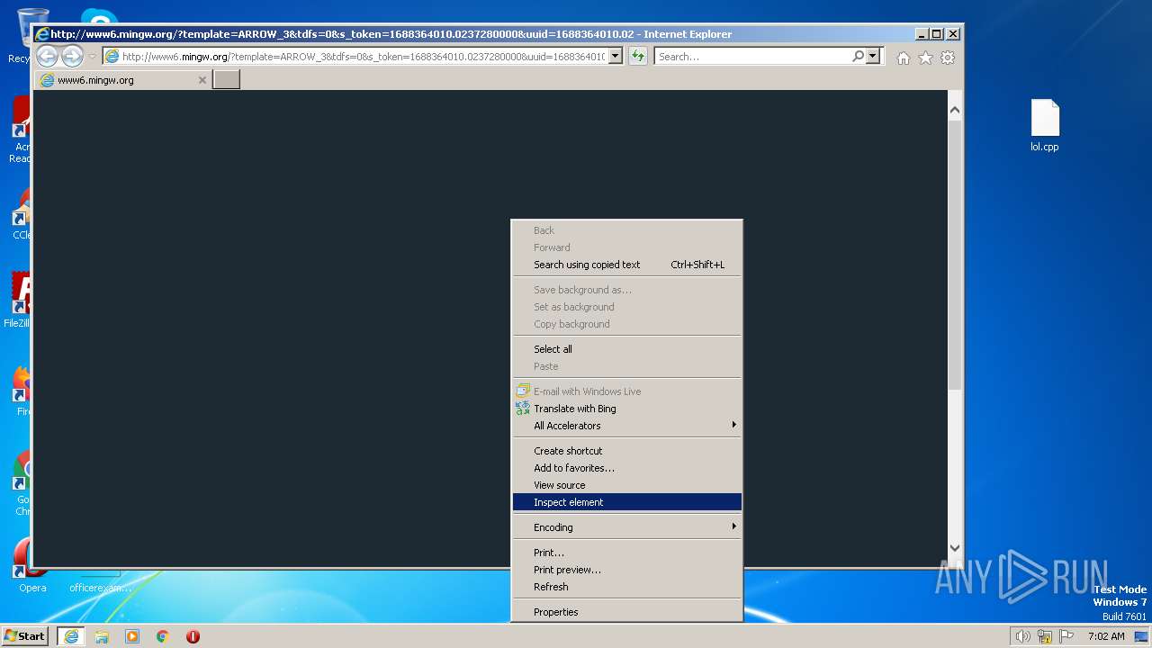
Task: Click the volume speaker tray icon
Action: (1022, 636)
